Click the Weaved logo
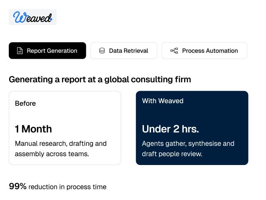The height and width of the screenshot is (200, 266). [x=33, y=17]
